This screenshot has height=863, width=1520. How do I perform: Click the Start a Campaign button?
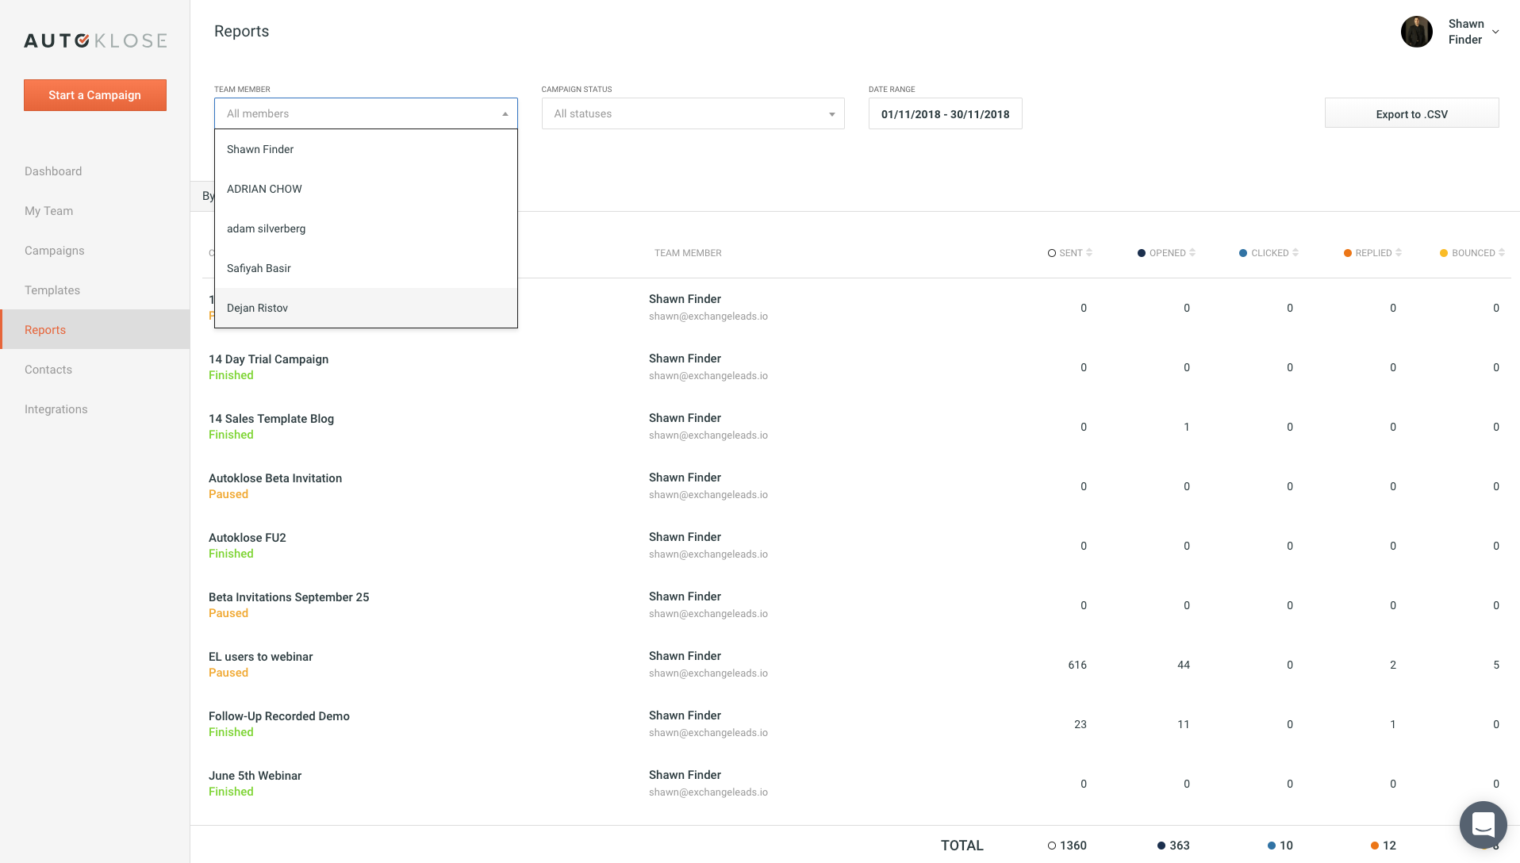[x=95, y=95]
